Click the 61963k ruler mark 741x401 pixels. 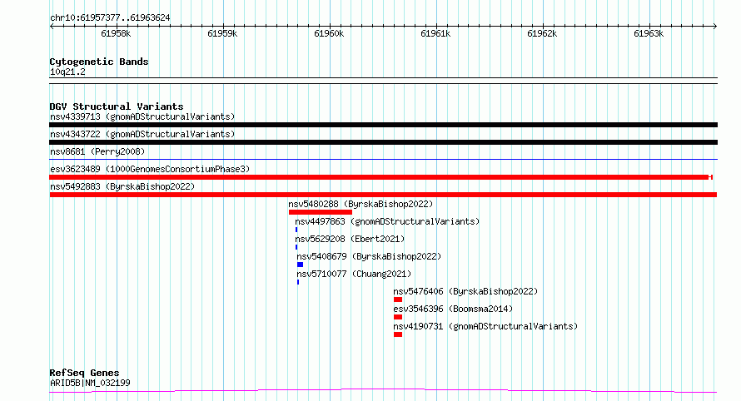point(649,33)
